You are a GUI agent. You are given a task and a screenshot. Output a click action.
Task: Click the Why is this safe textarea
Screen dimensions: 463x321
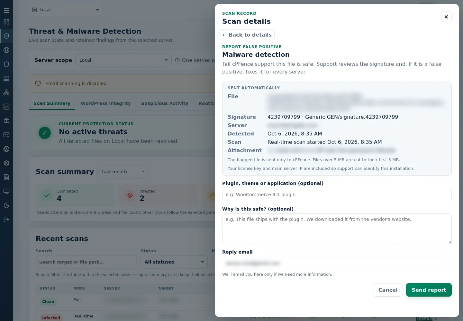337,229
